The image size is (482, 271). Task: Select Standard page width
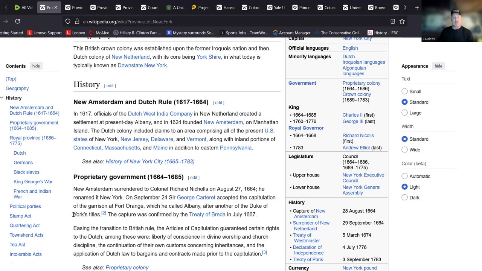pyautogui.click(x=404, y=139)
